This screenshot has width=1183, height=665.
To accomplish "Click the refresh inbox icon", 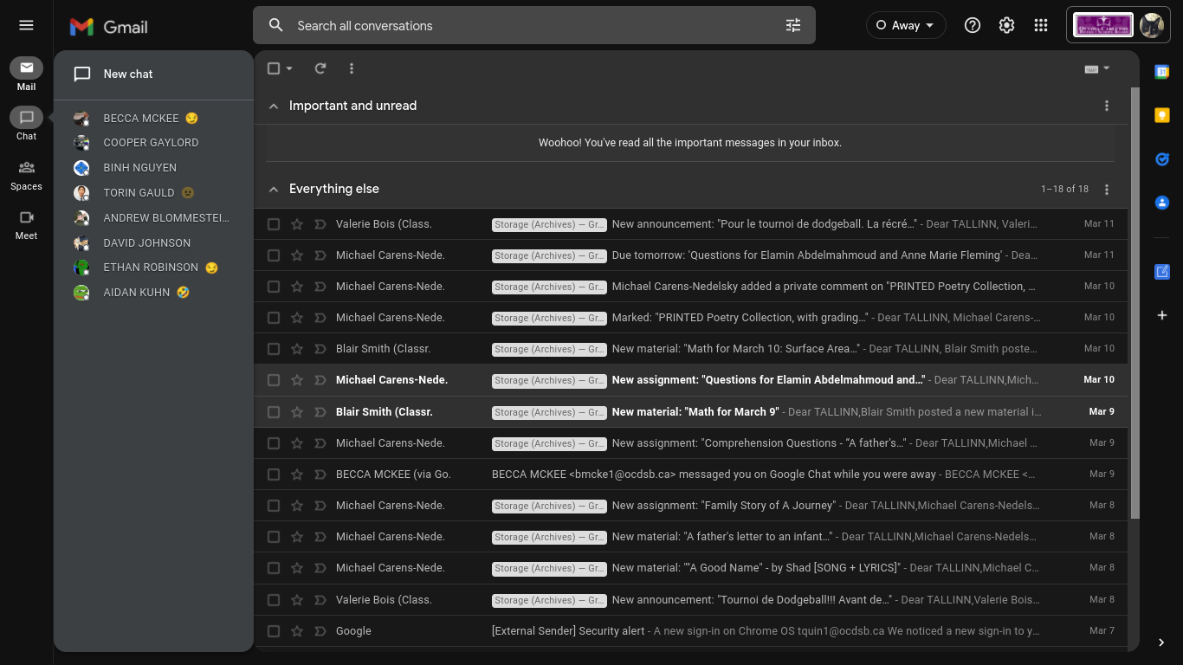I will [320, 68].
